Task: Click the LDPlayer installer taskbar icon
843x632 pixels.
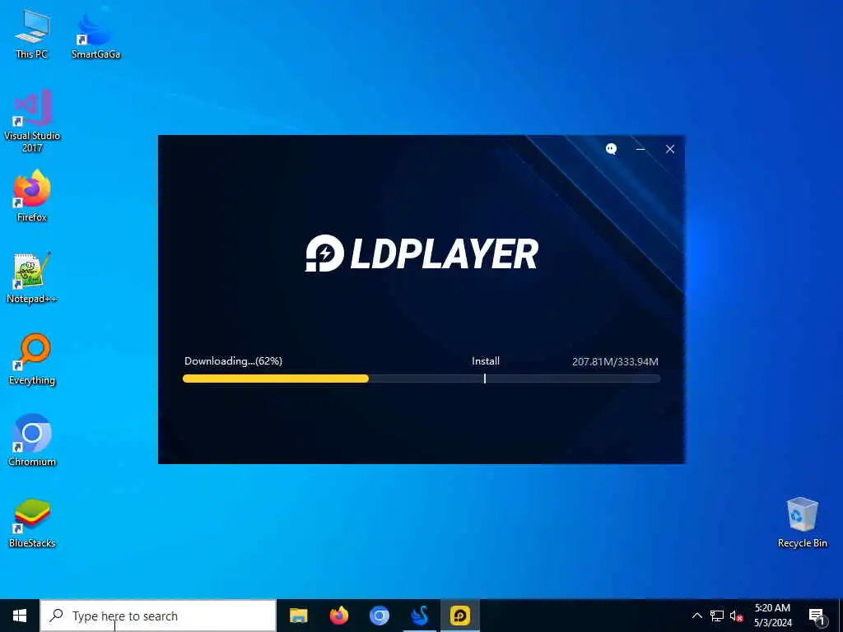Action: [x=459, y=616]
